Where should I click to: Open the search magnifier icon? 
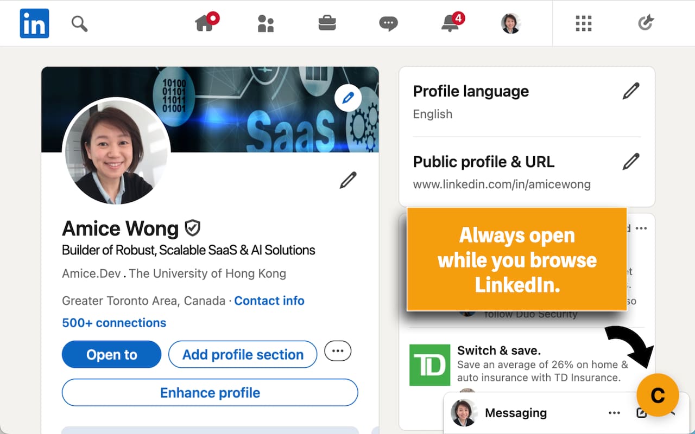click(79, 23)
